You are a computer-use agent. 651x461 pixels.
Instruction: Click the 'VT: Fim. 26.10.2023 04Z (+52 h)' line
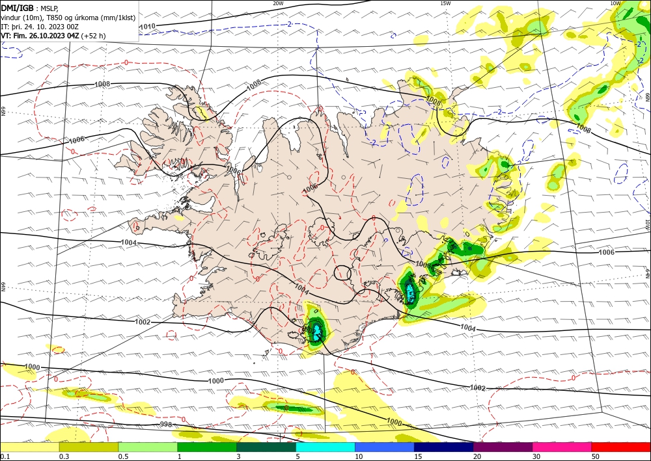[x=53, y=36]
